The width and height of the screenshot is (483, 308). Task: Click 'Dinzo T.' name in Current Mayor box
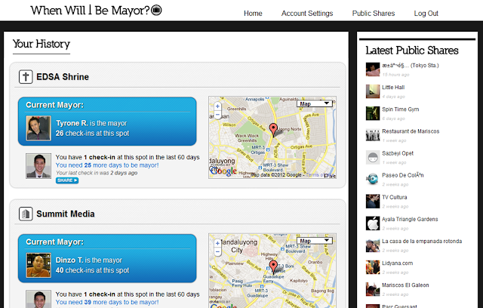(69, 260)
